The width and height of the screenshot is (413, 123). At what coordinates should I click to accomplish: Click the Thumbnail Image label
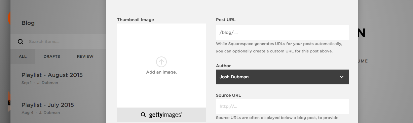(136, 20)
